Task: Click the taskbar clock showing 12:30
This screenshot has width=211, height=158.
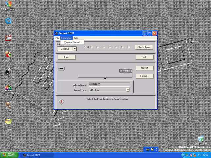Action: [x=203, y=155]
